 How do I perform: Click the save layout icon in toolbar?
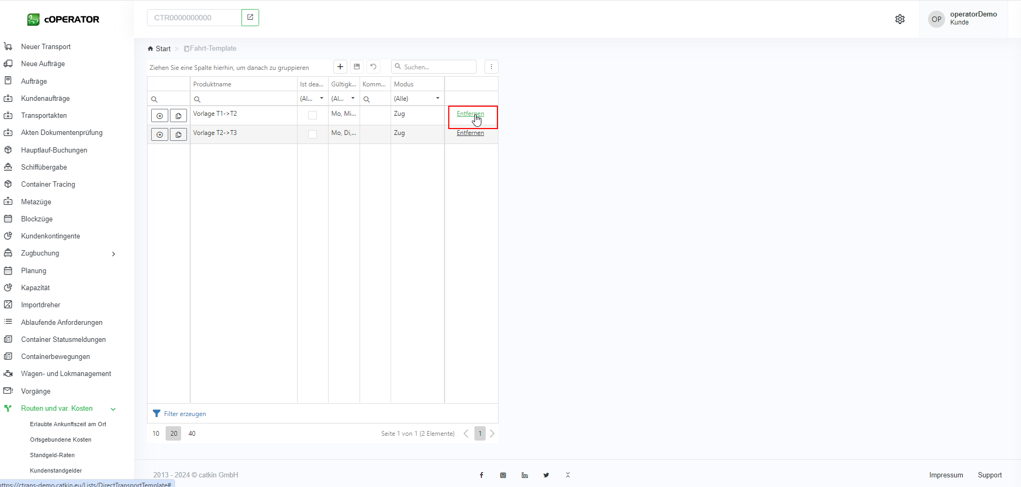click(x=357, y=67)
